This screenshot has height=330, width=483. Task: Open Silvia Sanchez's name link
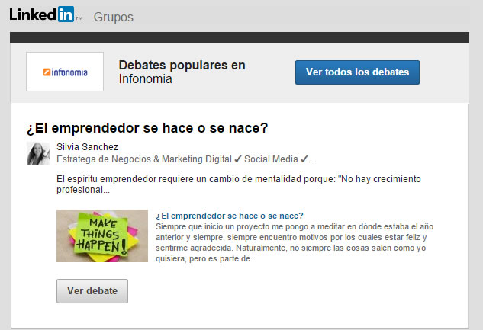pos(88,147)
